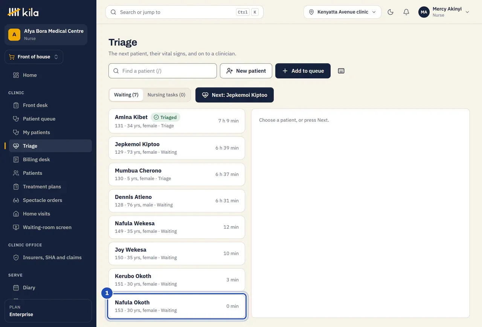Viewport: 482px width, 327px height.
Task: Click the Kila logo
Action: [23, 12]
